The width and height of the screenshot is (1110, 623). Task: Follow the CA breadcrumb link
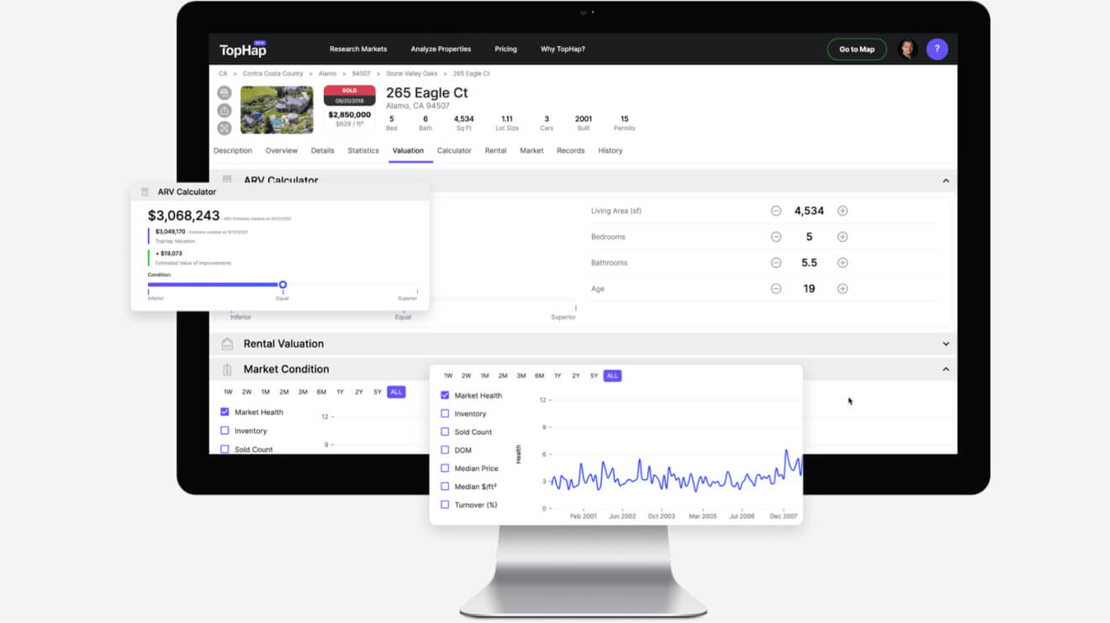(223, 74)
